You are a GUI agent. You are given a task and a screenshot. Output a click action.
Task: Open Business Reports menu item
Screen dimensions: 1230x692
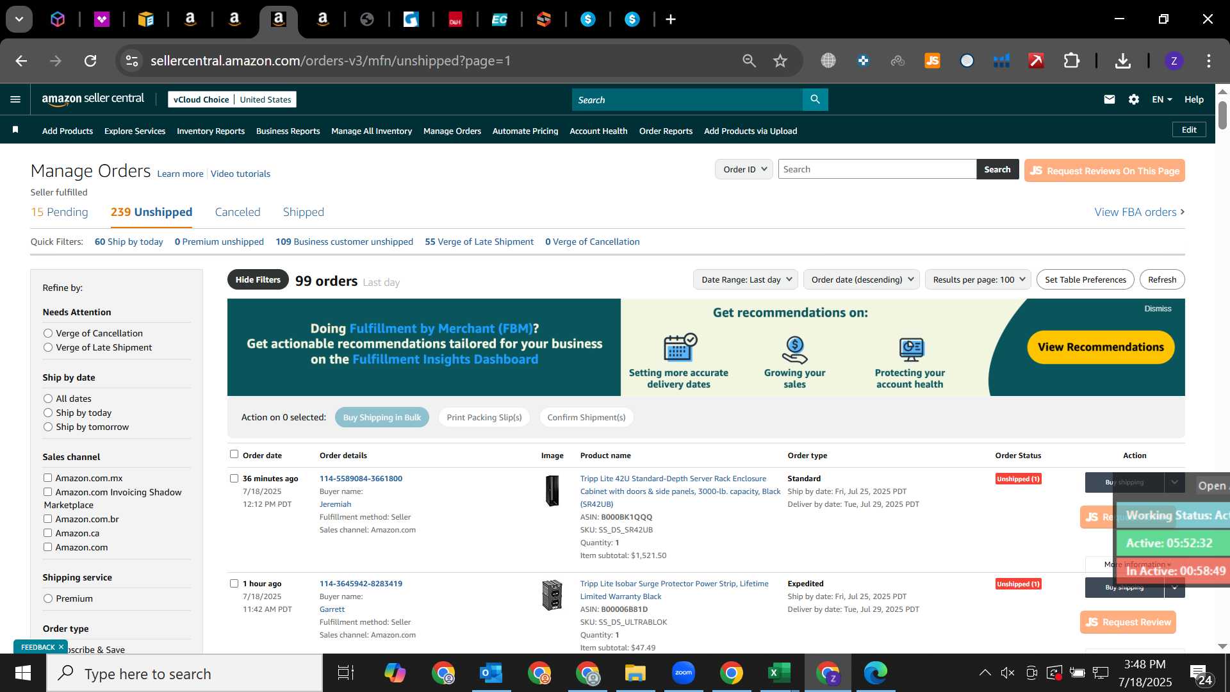[288, 131]
